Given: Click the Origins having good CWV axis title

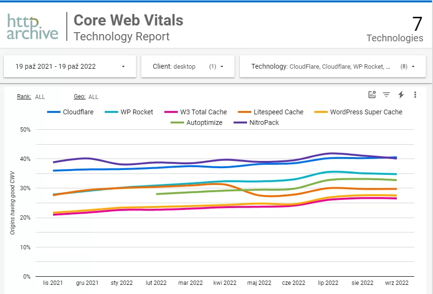Looking at the screenshot, I should click(x=12, y=203).
